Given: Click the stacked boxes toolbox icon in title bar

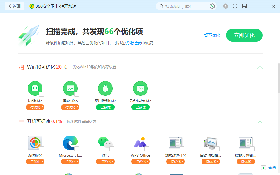Looking at the screenshot, I should (x=245, y=6).
